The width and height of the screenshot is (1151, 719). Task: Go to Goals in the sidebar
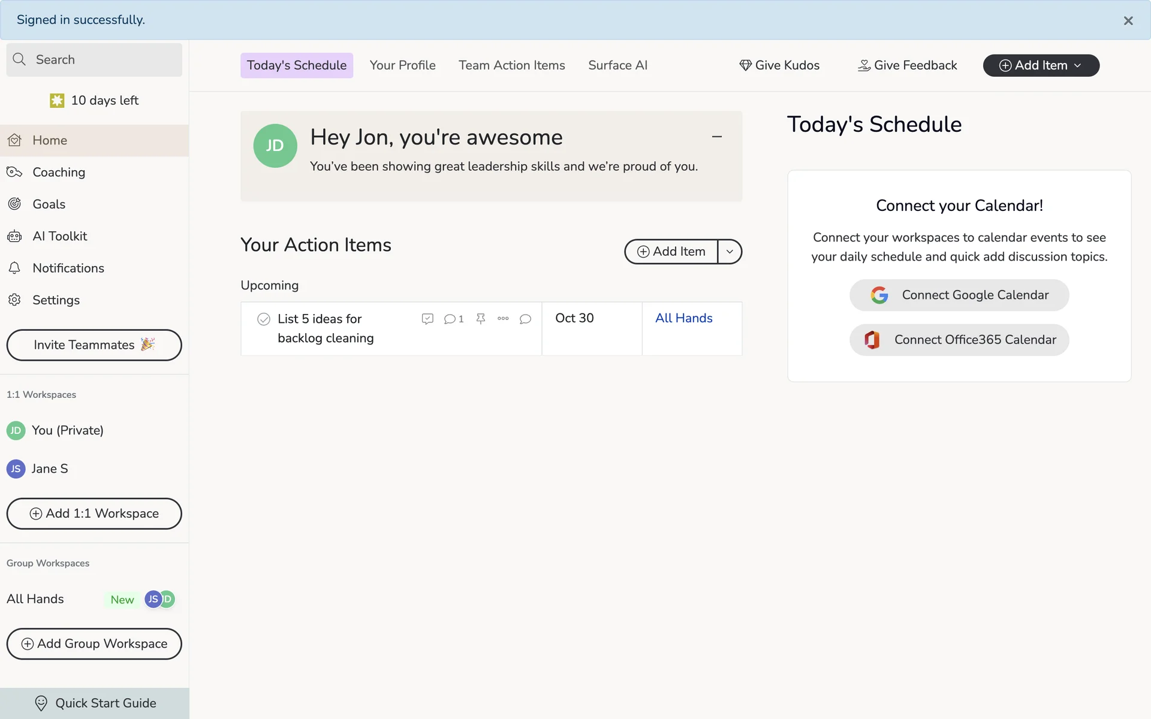click(x=49, y=204)
